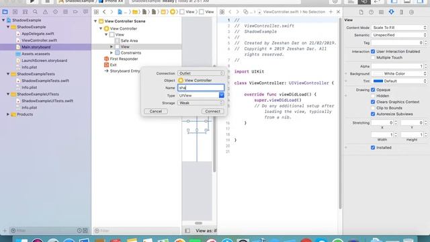This screenshot has height=242, width=430.
Task: Click last View breadcrumb in storyboard jump bar
Action: (206, 12)
